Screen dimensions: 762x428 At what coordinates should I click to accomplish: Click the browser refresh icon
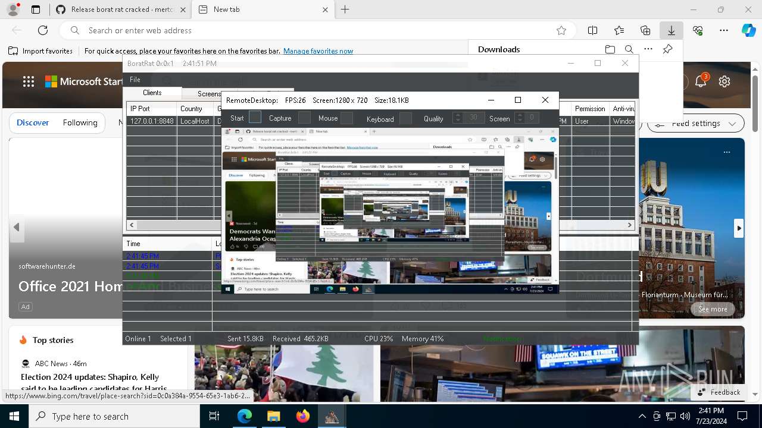[43, 30]
